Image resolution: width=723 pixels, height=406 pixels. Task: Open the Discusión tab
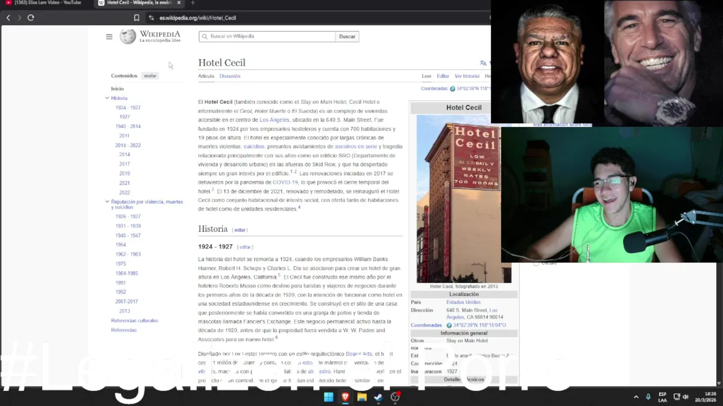coord(230,76)
